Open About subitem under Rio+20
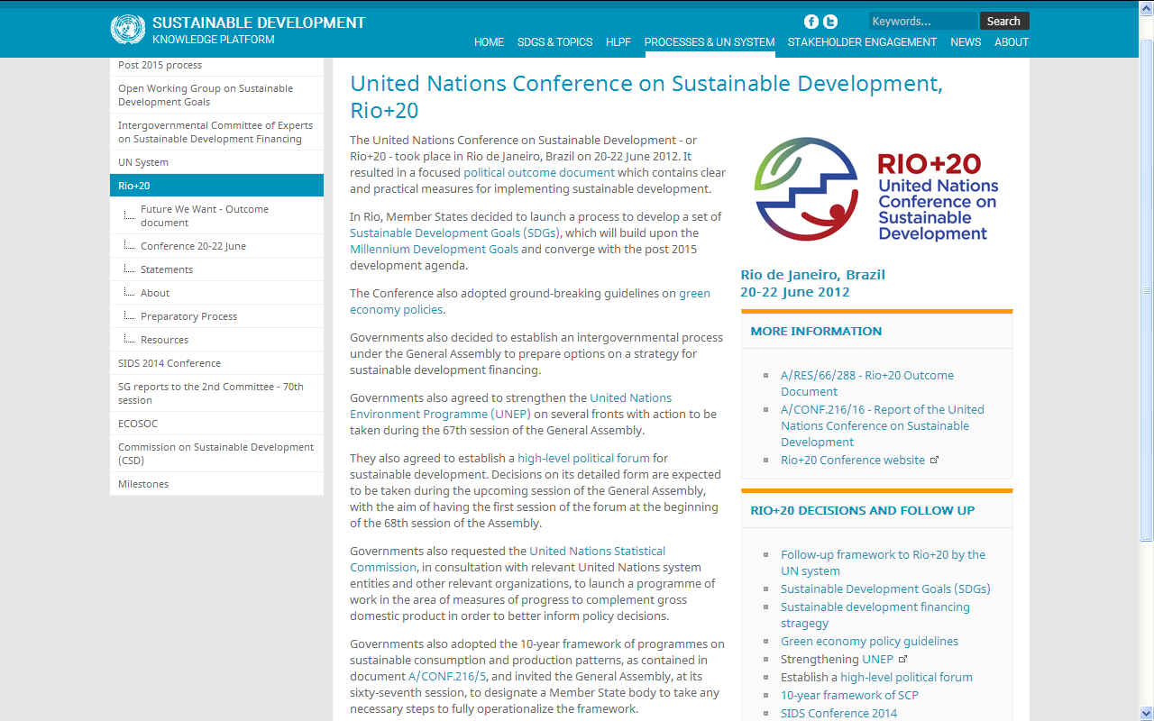 point(216,293)
